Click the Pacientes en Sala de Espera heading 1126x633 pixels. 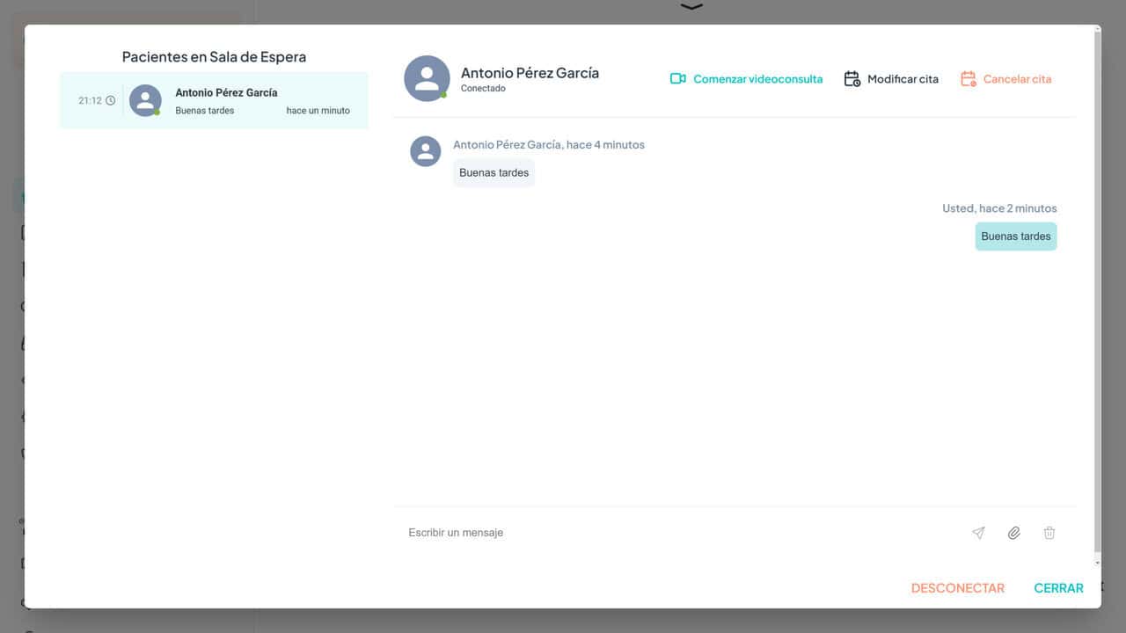pyautogui.click(x=214, y=57)
